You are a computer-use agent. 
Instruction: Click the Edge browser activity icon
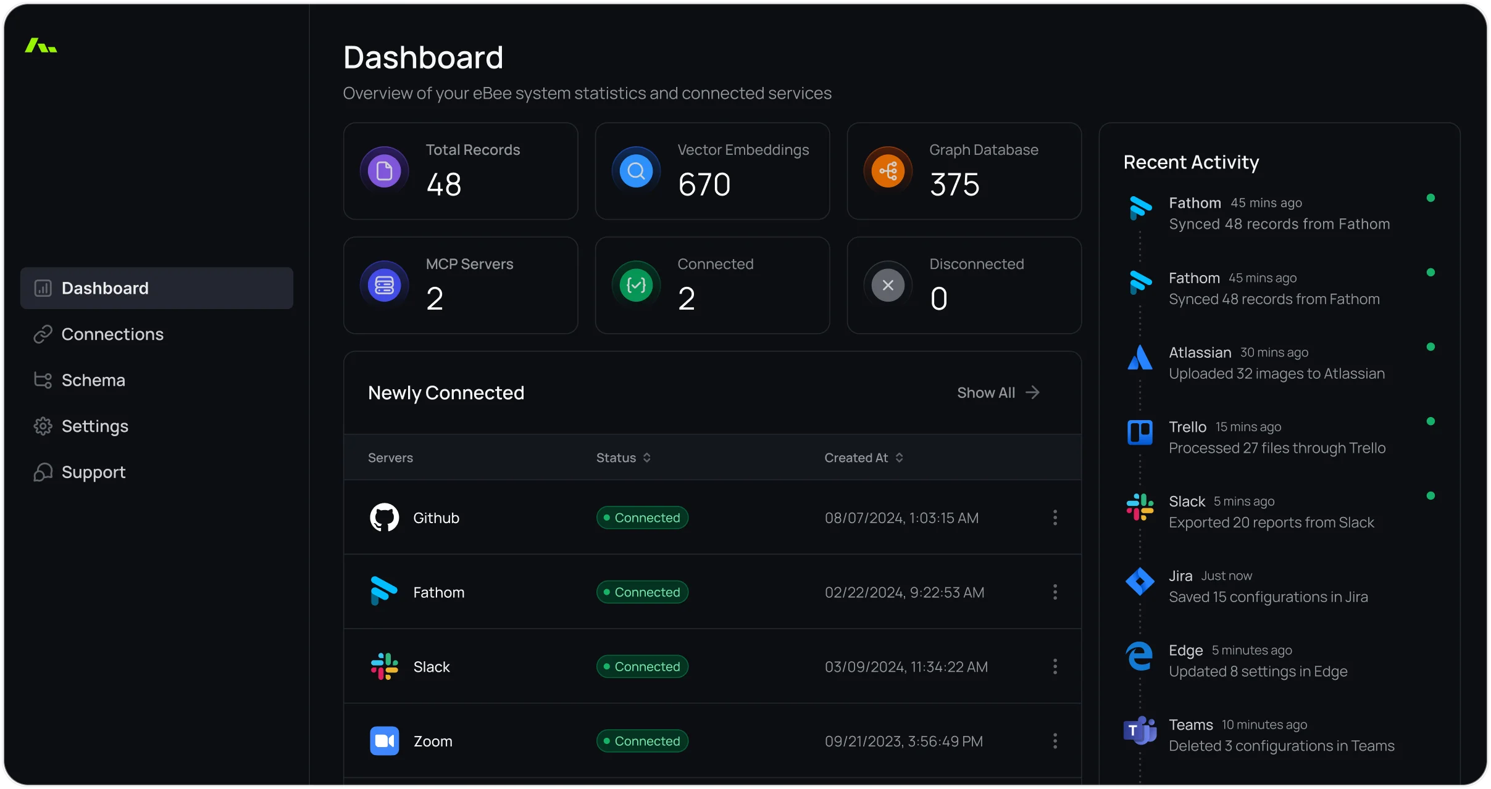[x=1140, y=656]
